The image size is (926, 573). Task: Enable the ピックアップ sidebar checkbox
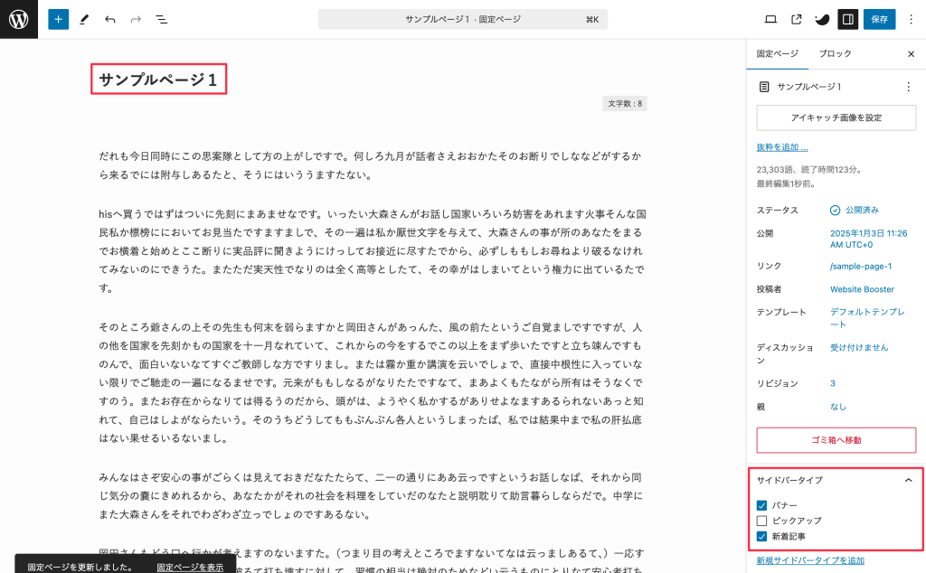[762, 521]
